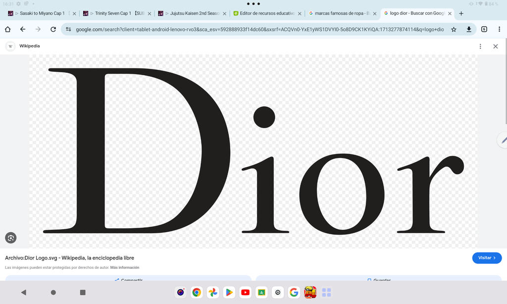Tap the pencil edit handle on right edge

tap(503, 140)
